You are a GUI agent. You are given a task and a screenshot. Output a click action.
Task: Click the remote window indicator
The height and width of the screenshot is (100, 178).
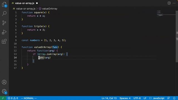tap(3, 98)
